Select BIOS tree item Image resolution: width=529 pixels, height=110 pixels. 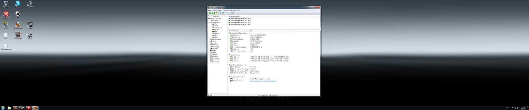tap(215, 35)
